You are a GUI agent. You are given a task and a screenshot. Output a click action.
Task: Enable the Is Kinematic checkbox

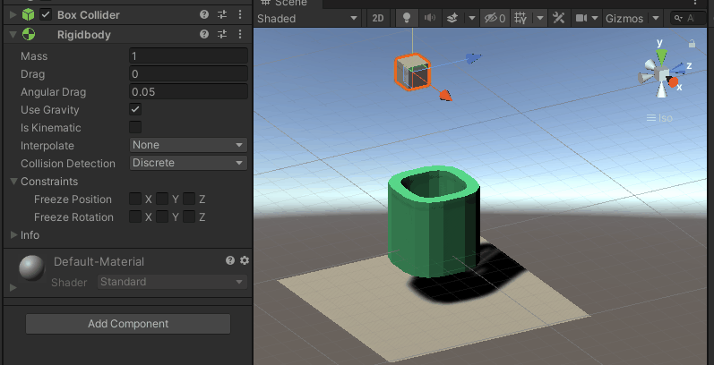pyautogui.click(x=135, y=127)
